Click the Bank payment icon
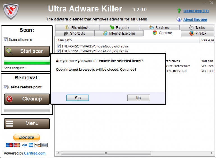 pyautogui.click(x=45, y=145)
